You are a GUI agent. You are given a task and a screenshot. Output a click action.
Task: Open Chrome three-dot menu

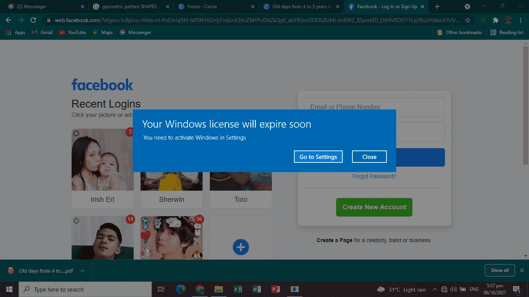click(x=520, y=20)
